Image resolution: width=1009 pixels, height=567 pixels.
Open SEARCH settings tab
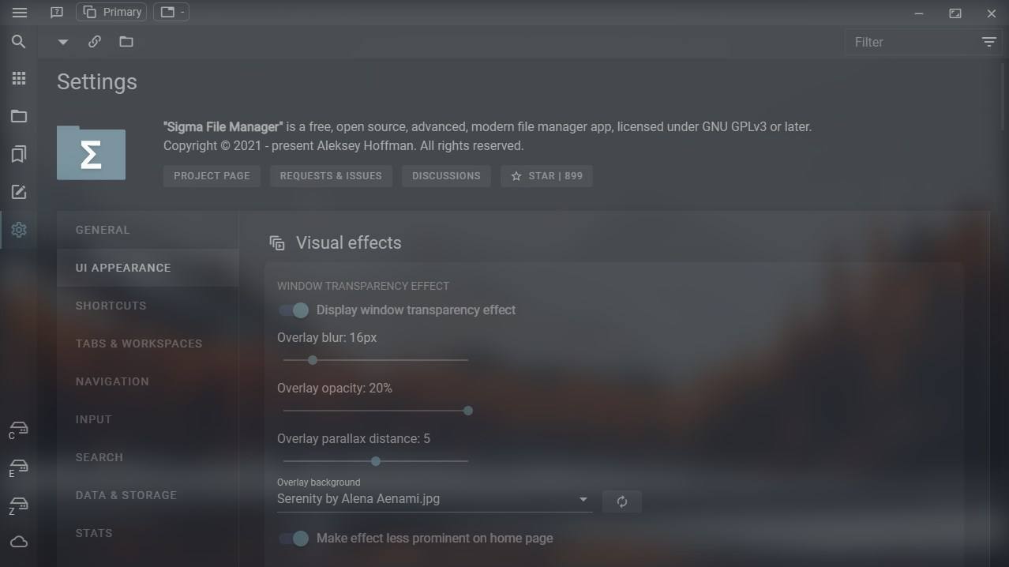148,457
